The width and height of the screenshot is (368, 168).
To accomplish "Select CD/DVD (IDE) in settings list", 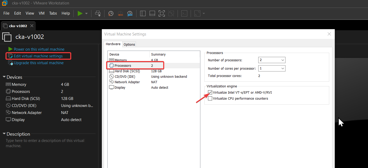I will (154, 76).
